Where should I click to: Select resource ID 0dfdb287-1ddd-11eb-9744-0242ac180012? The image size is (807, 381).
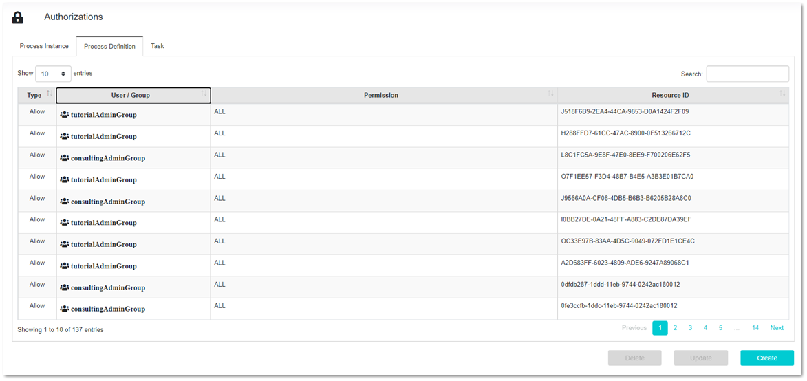click(621, 284)
